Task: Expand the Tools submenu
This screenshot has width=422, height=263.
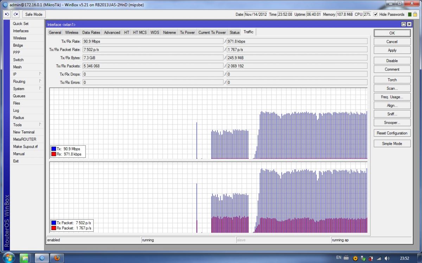Action: click(27, 125)
